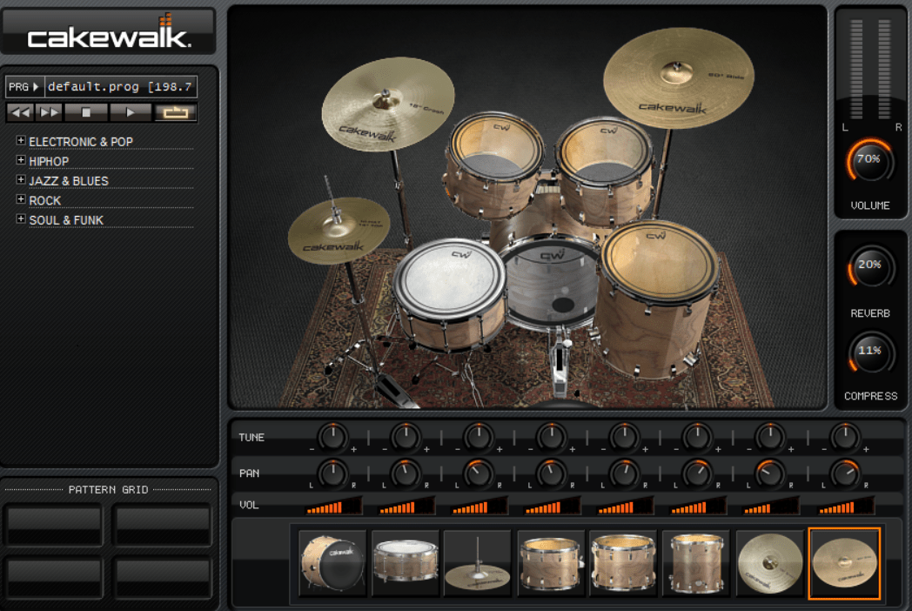Click the hi-hat TUNE knob

(478, 437)
